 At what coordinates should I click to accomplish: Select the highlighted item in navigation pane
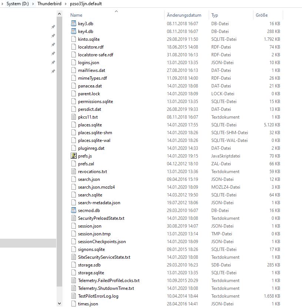coord(28,243)
